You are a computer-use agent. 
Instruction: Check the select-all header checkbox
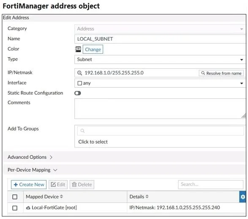click(x=15, y=197)
